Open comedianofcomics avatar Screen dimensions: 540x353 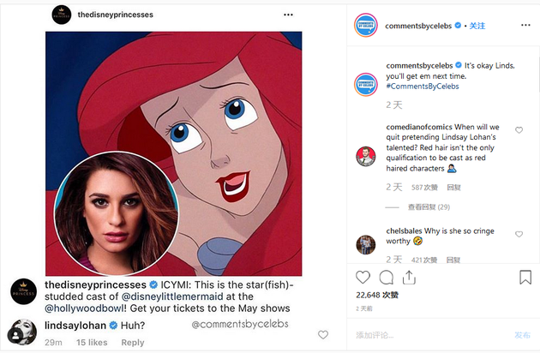[x=366, y=156]
